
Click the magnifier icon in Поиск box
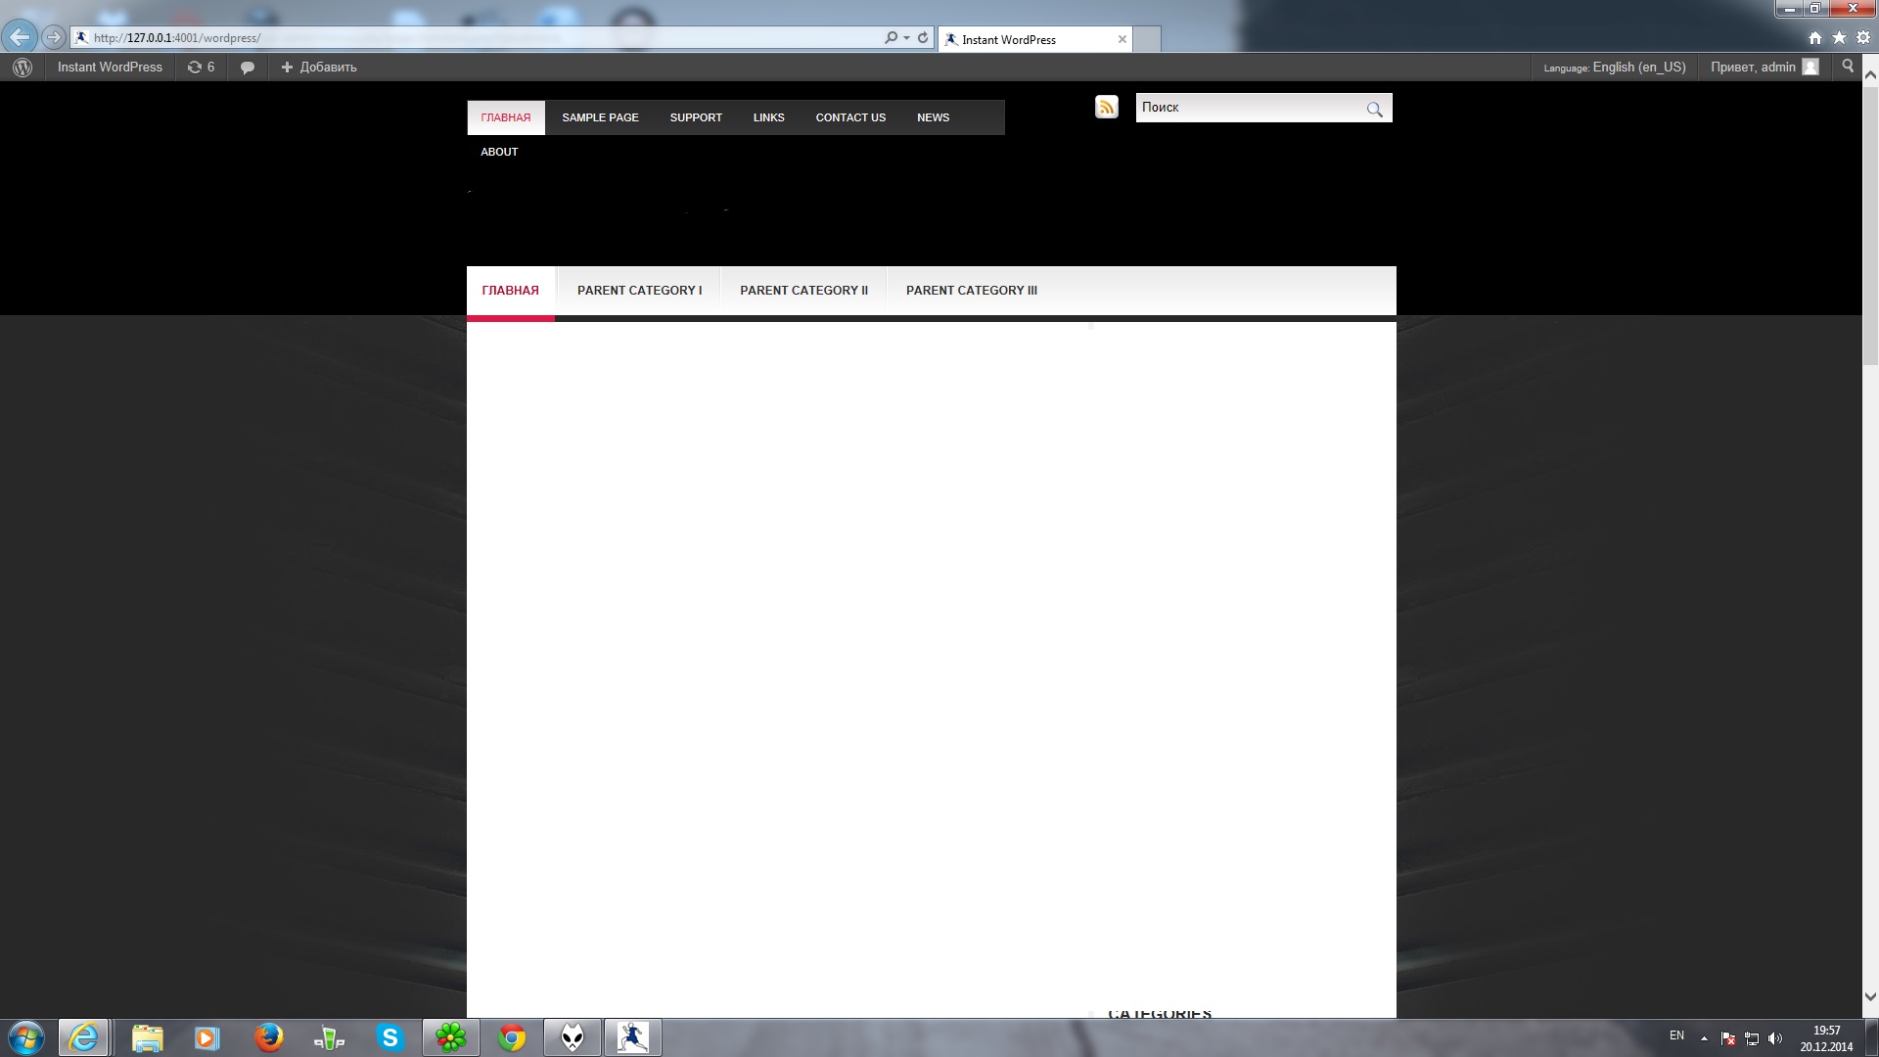[x=1374, y=110]
